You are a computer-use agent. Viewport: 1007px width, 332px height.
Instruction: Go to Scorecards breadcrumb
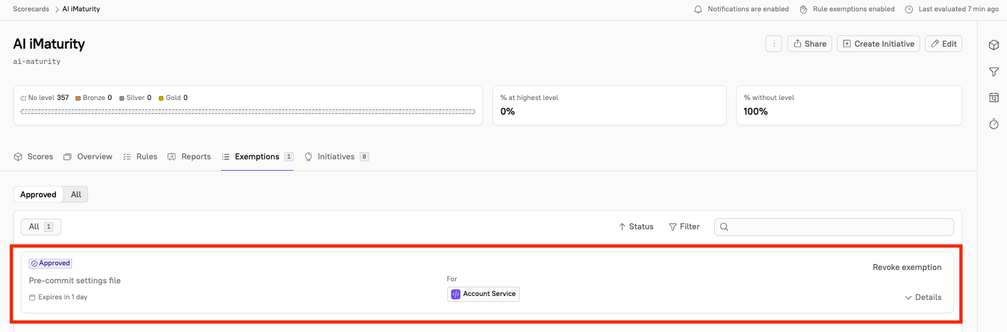point(31,9)
